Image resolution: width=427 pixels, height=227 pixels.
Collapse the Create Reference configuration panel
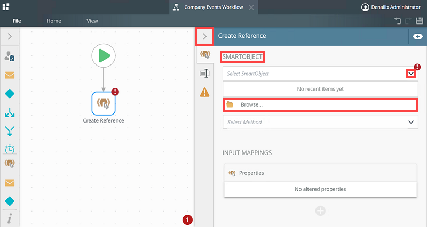click(x=204, y=36)
